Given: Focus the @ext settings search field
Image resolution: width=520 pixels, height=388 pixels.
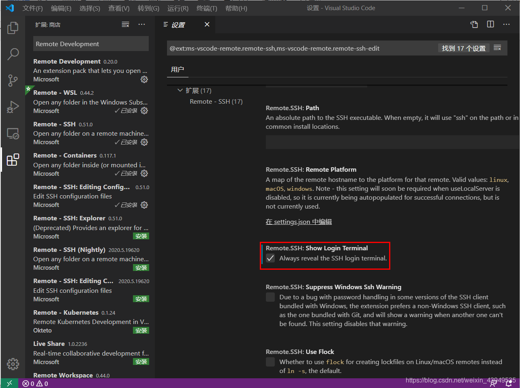Looking at the screenshot, I should 302,48.
